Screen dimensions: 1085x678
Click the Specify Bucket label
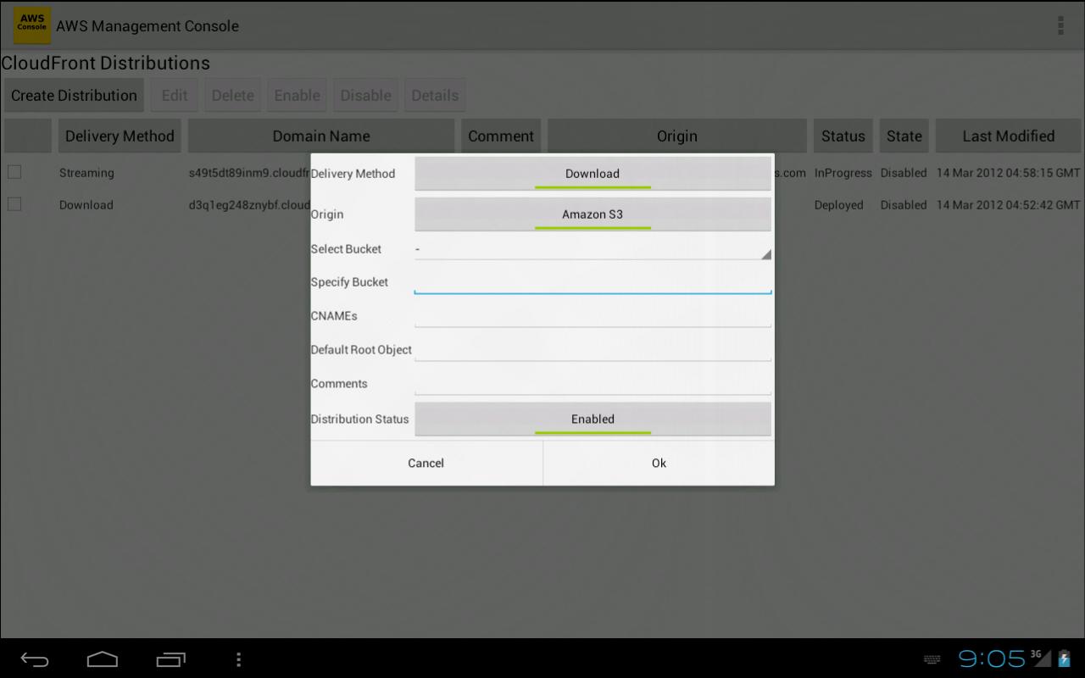tap(349, 282)
